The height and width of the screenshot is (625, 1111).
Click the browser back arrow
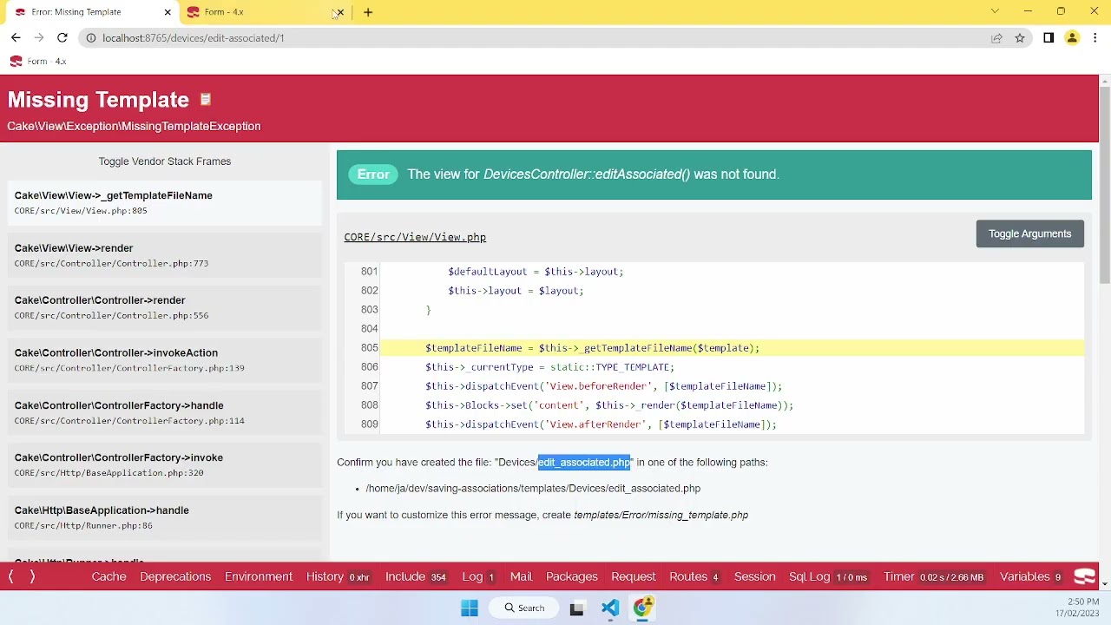pos(16,38)
